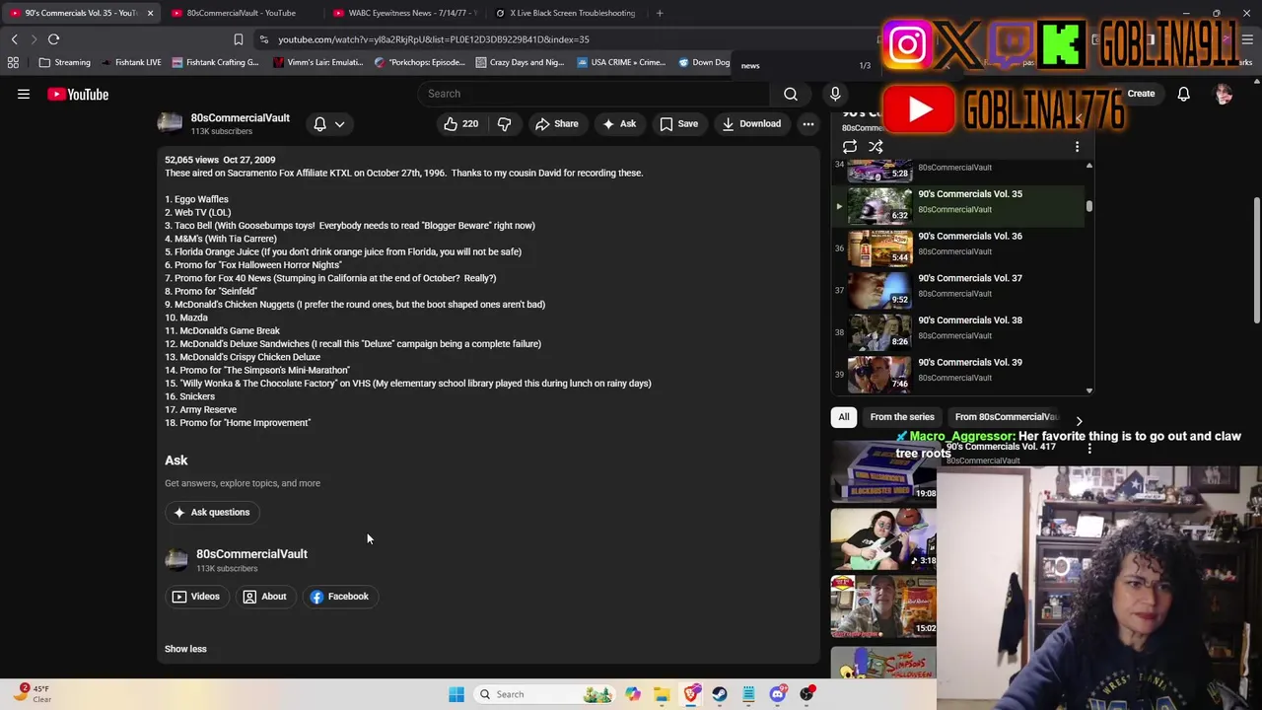Image resolution: width=1262 pixels, height=710 pixels.
Task: Open more actions ellipsis menu
Action: click(808, 123)
